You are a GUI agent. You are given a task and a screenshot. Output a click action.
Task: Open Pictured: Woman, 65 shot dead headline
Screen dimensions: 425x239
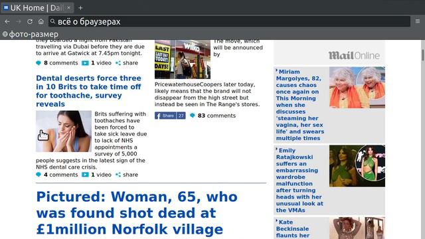[137, 213]
